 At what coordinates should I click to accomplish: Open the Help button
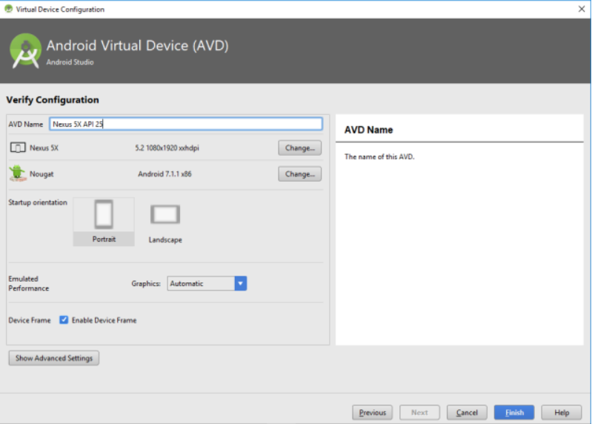click(x=562, y=412)
